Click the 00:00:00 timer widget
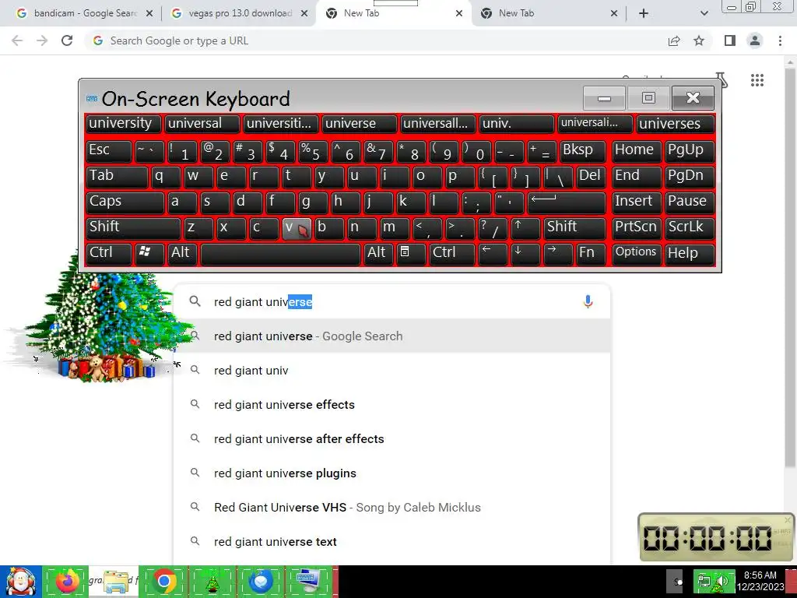This screenshot has width=797, height=598. [716, 537]
